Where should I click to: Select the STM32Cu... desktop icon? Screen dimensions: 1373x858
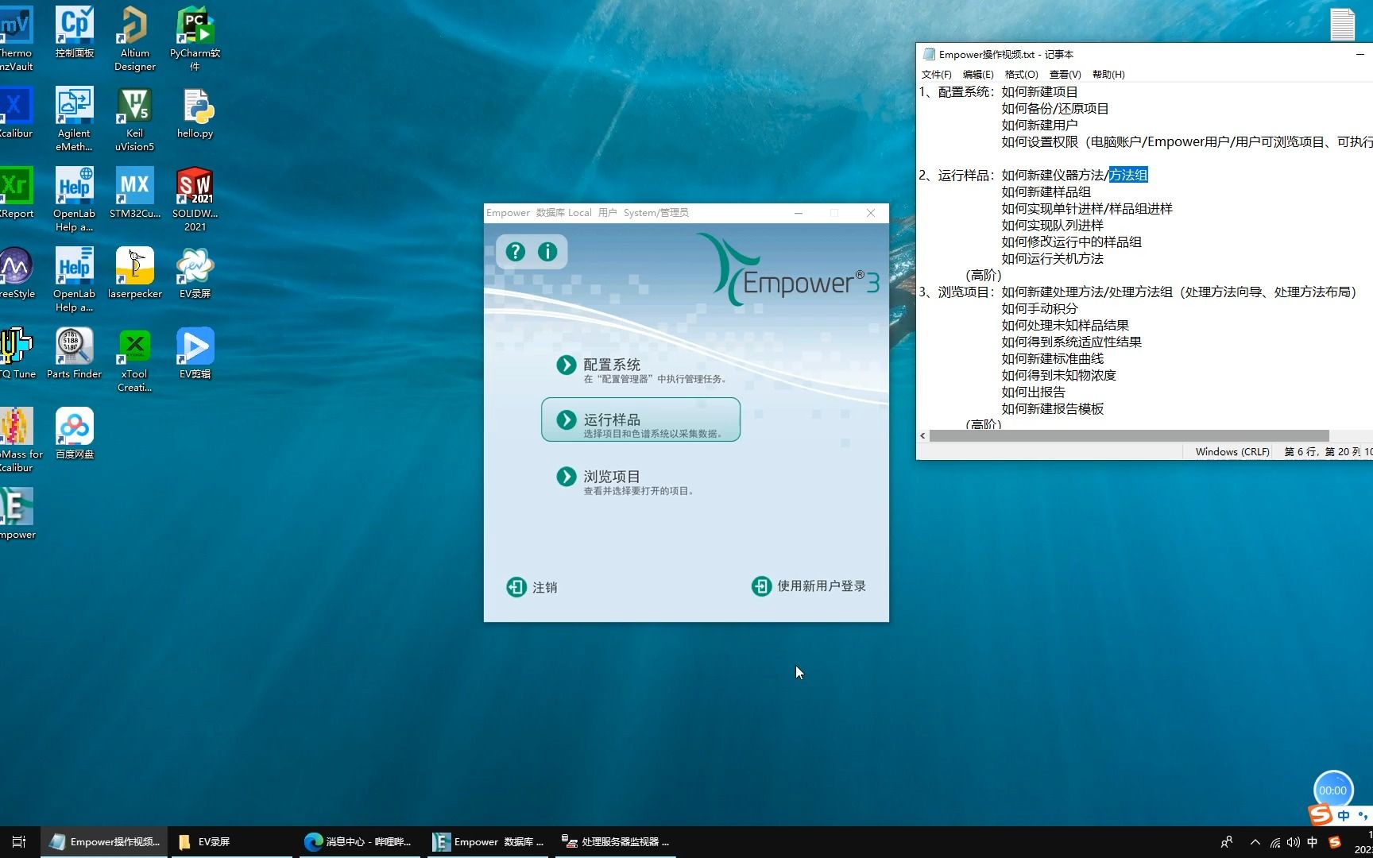[x=135, y=192]
